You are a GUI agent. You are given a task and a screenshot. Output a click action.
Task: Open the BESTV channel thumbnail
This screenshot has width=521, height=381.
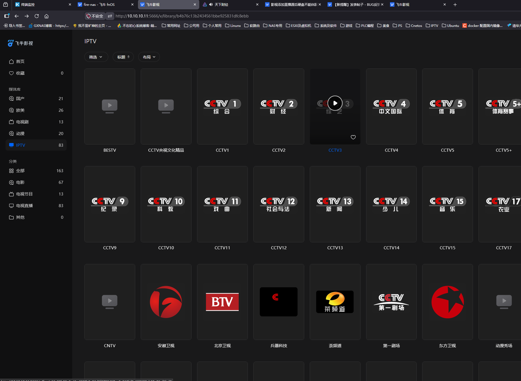[110, 106]
